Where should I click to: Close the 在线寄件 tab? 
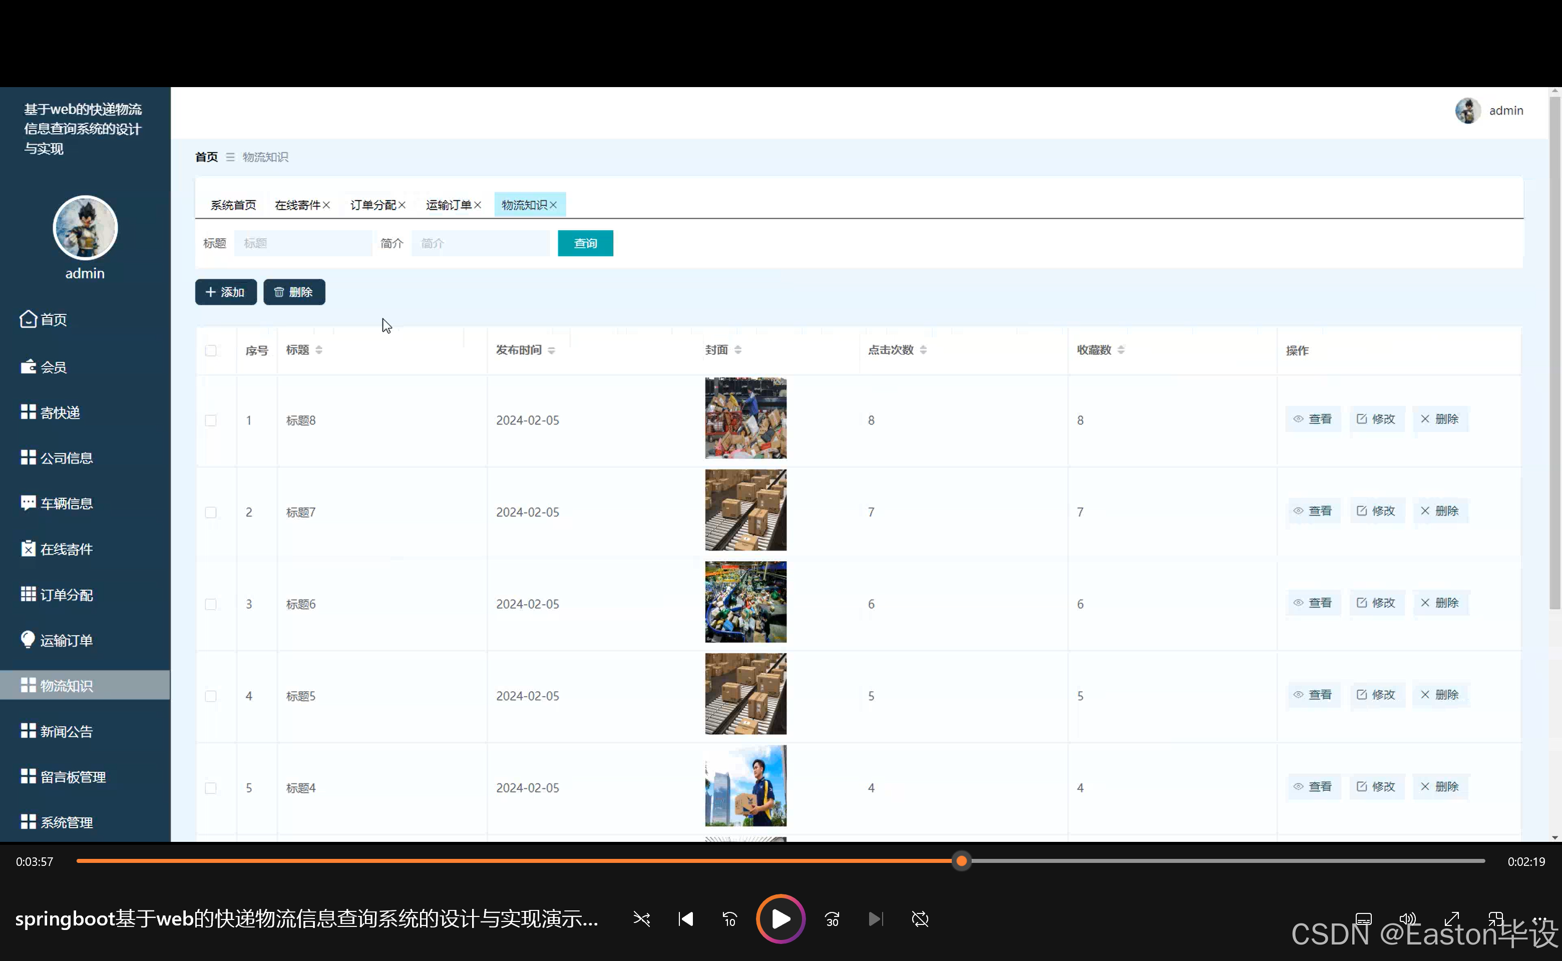(326, 205)
